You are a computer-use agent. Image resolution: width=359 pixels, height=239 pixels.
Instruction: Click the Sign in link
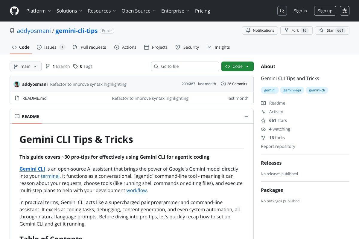(x=300, y=11)
